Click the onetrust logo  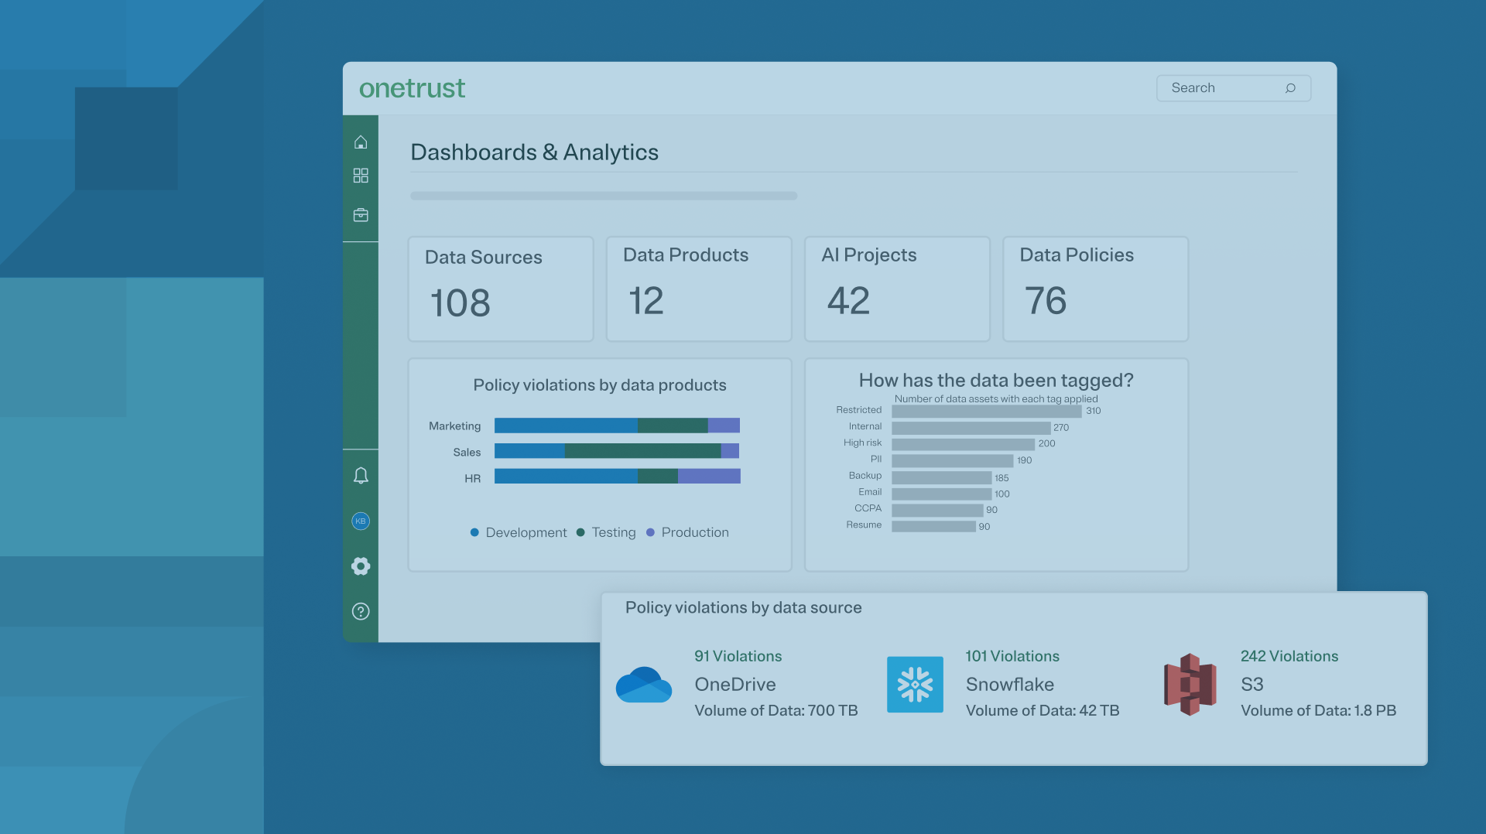[x=412, y=88]
